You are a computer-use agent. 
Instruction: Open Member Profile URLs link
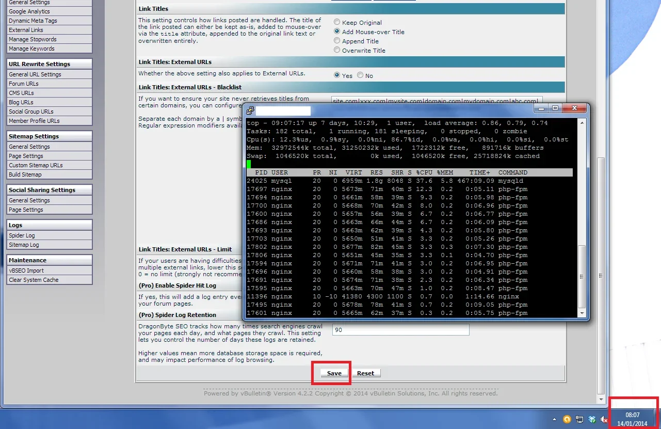point(34,121)
